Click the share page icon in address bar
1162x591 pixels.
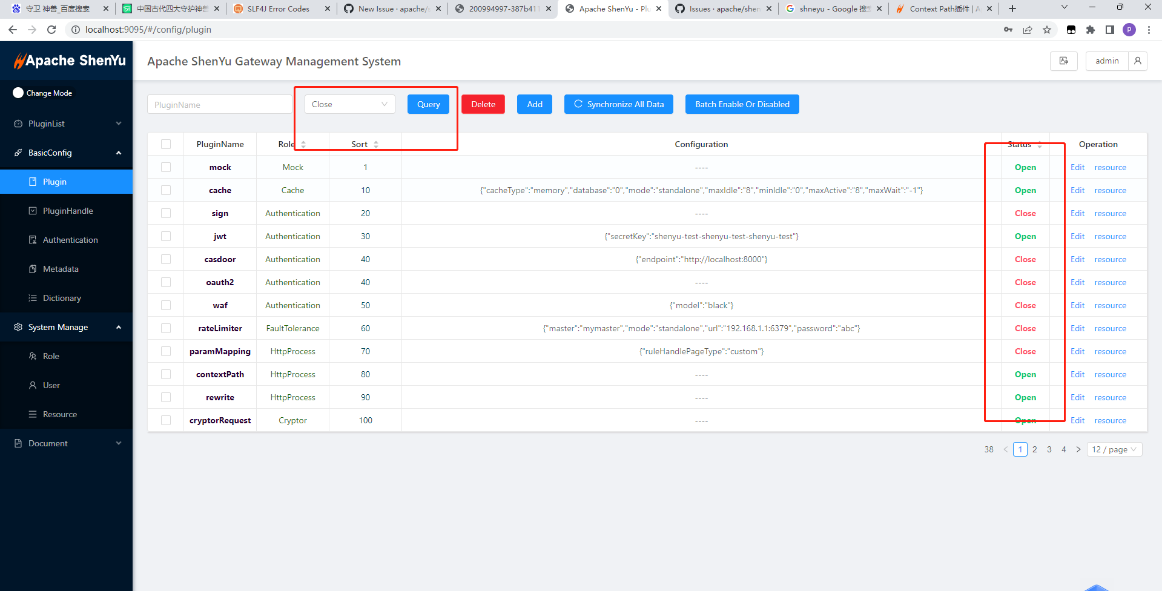tap(1028, 30)
